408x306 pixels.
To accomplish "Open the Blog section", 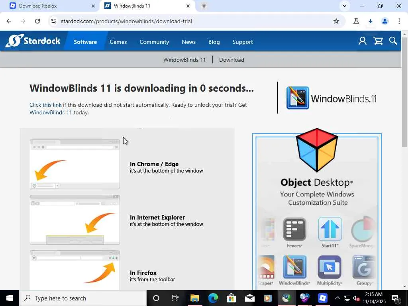I will (x=214, y=42).
